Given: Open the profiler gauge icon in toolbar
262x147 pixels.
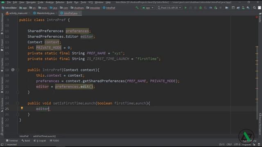Looking at the screenshot, I should click(210, 8).
